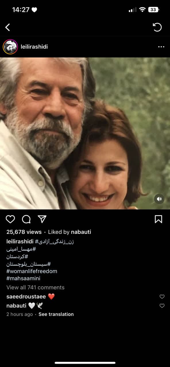Open the three-dots post options menu
Screen dimensions: 170x367
(x=161, y=47)
